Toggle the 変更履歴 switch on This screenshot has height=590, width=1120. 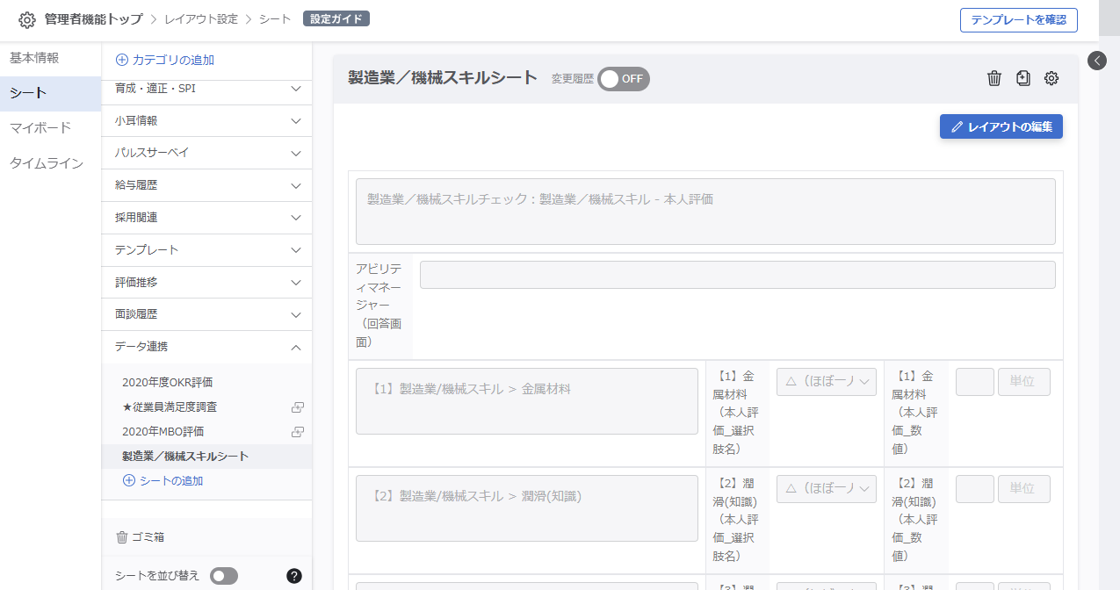click(624, 78)
